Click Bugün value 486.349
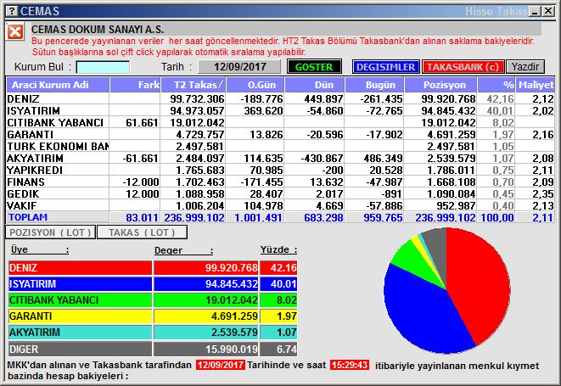 pyautogui.click(x=383, y=158)
